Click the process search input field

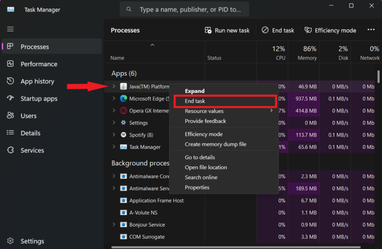click(185, 9)
